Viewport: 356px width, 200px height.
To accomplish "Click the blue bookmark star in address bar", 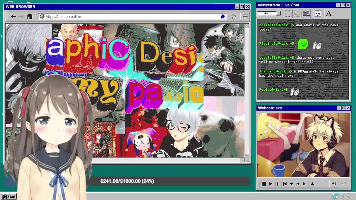I will pos(223,17).
